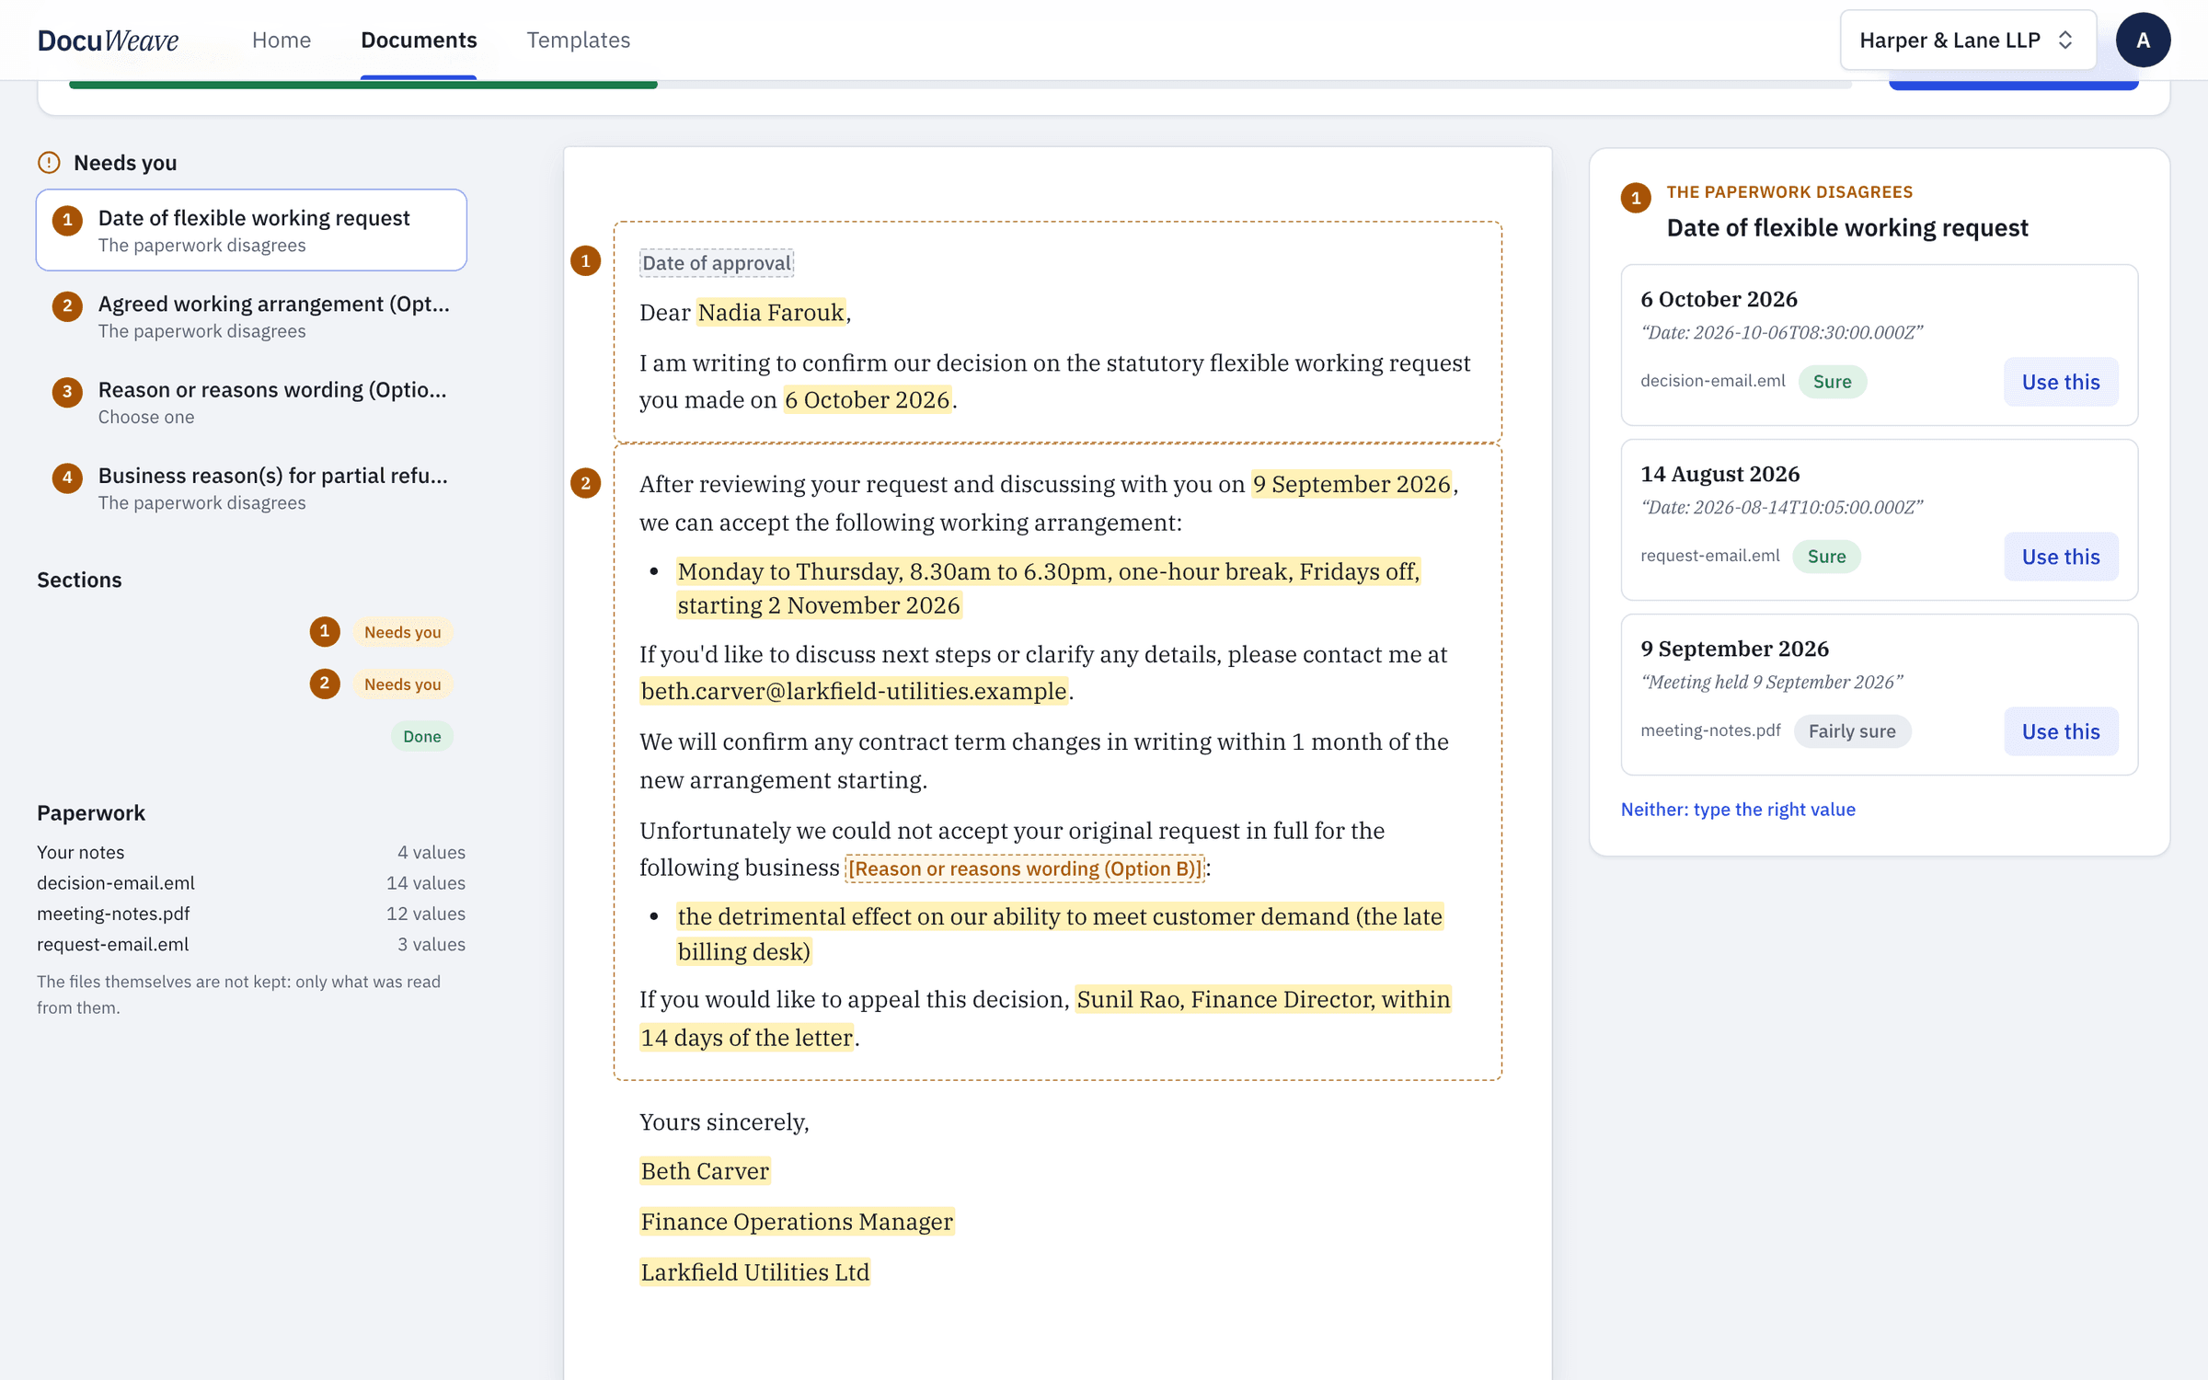Select Reason or reasons wording issue

click(251, 402)
